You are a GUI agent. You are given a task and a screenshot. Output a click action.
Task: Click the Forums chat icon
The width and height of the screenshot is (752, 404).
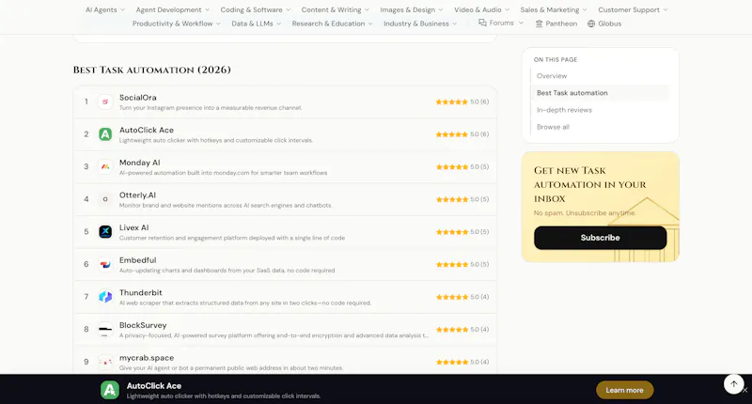pos(482,23)
